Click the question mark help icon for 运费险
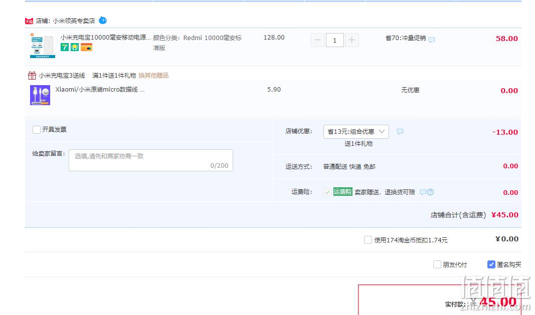 coord(431,192)
